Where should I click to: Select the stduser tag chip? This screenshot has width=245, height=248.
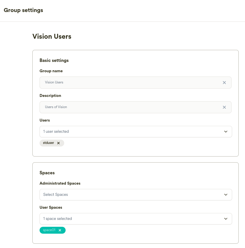pos(49,143)
